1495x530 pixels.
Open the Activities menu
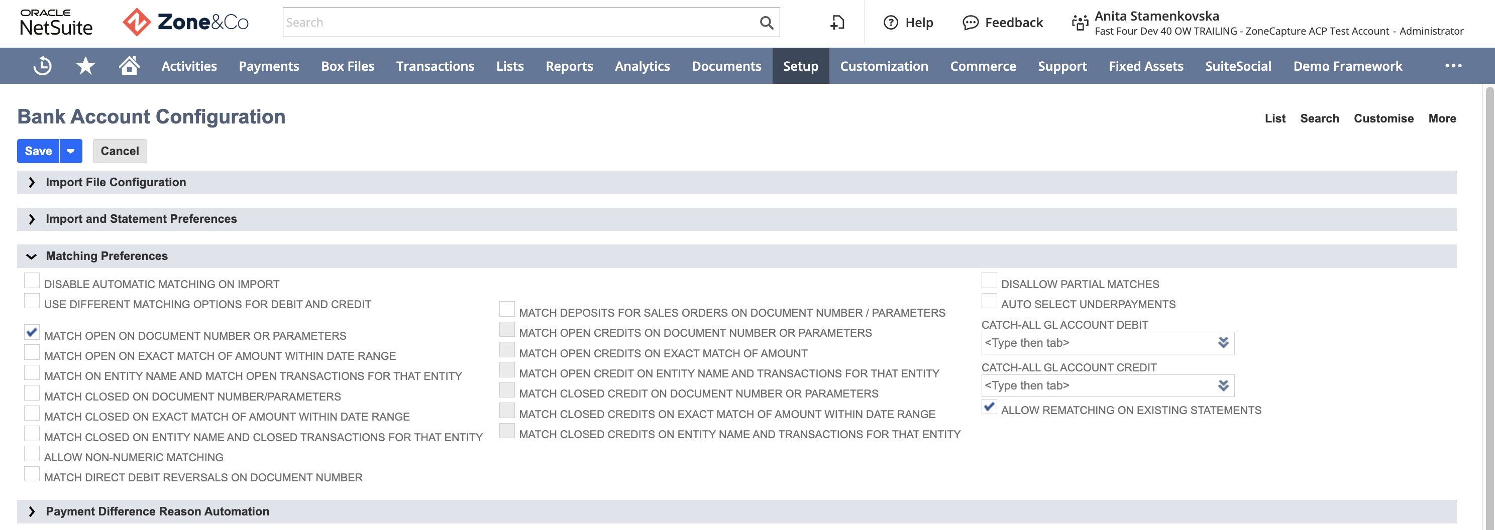(x=189, y=66)
